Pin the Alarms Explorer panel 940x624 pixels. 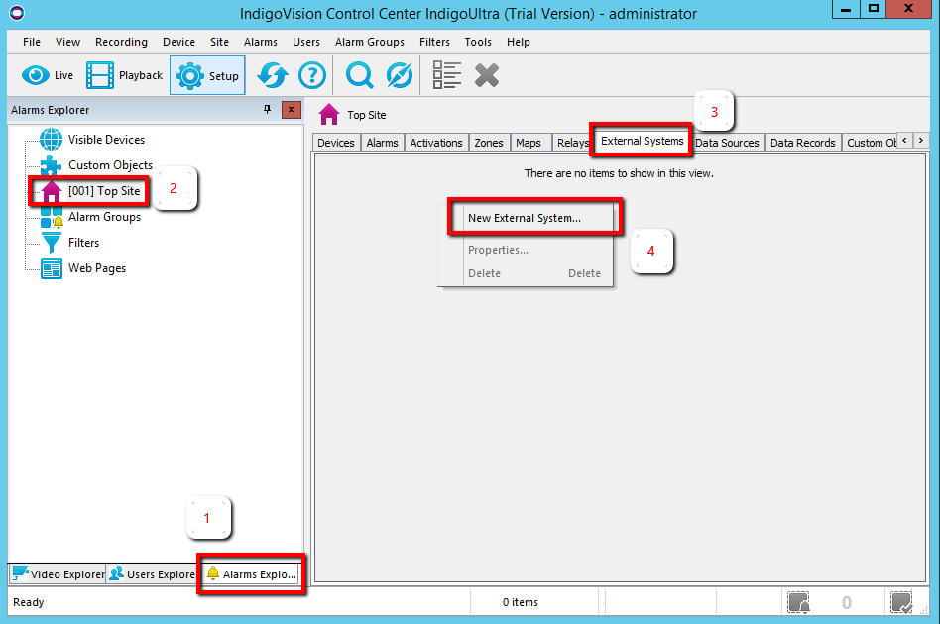[267, 110]
